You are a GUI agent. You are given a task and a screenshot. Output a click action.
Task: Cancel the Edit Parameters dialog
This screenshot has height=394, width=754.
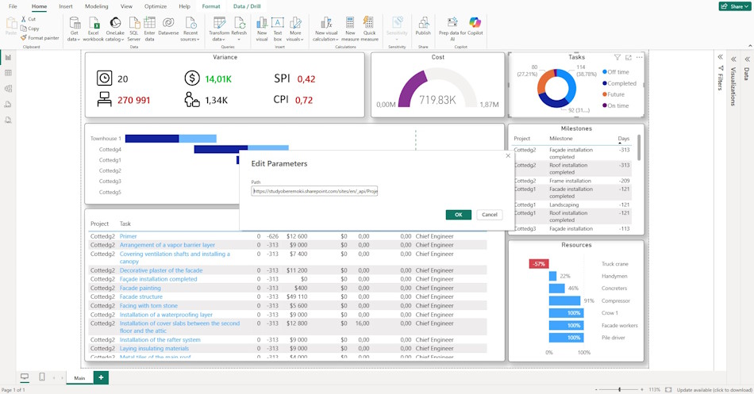pyautogui.click(x=490, y=215)
